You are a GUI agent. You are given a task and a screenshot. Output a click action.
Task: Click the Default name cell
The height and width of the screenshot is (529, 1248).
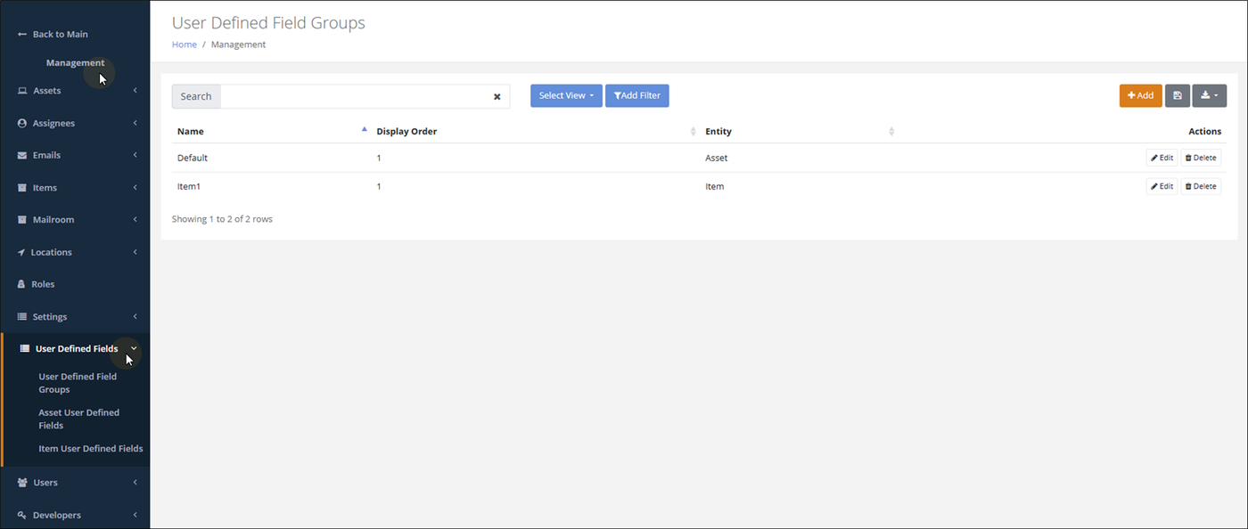pyautogui.click(x=193, y=158)
